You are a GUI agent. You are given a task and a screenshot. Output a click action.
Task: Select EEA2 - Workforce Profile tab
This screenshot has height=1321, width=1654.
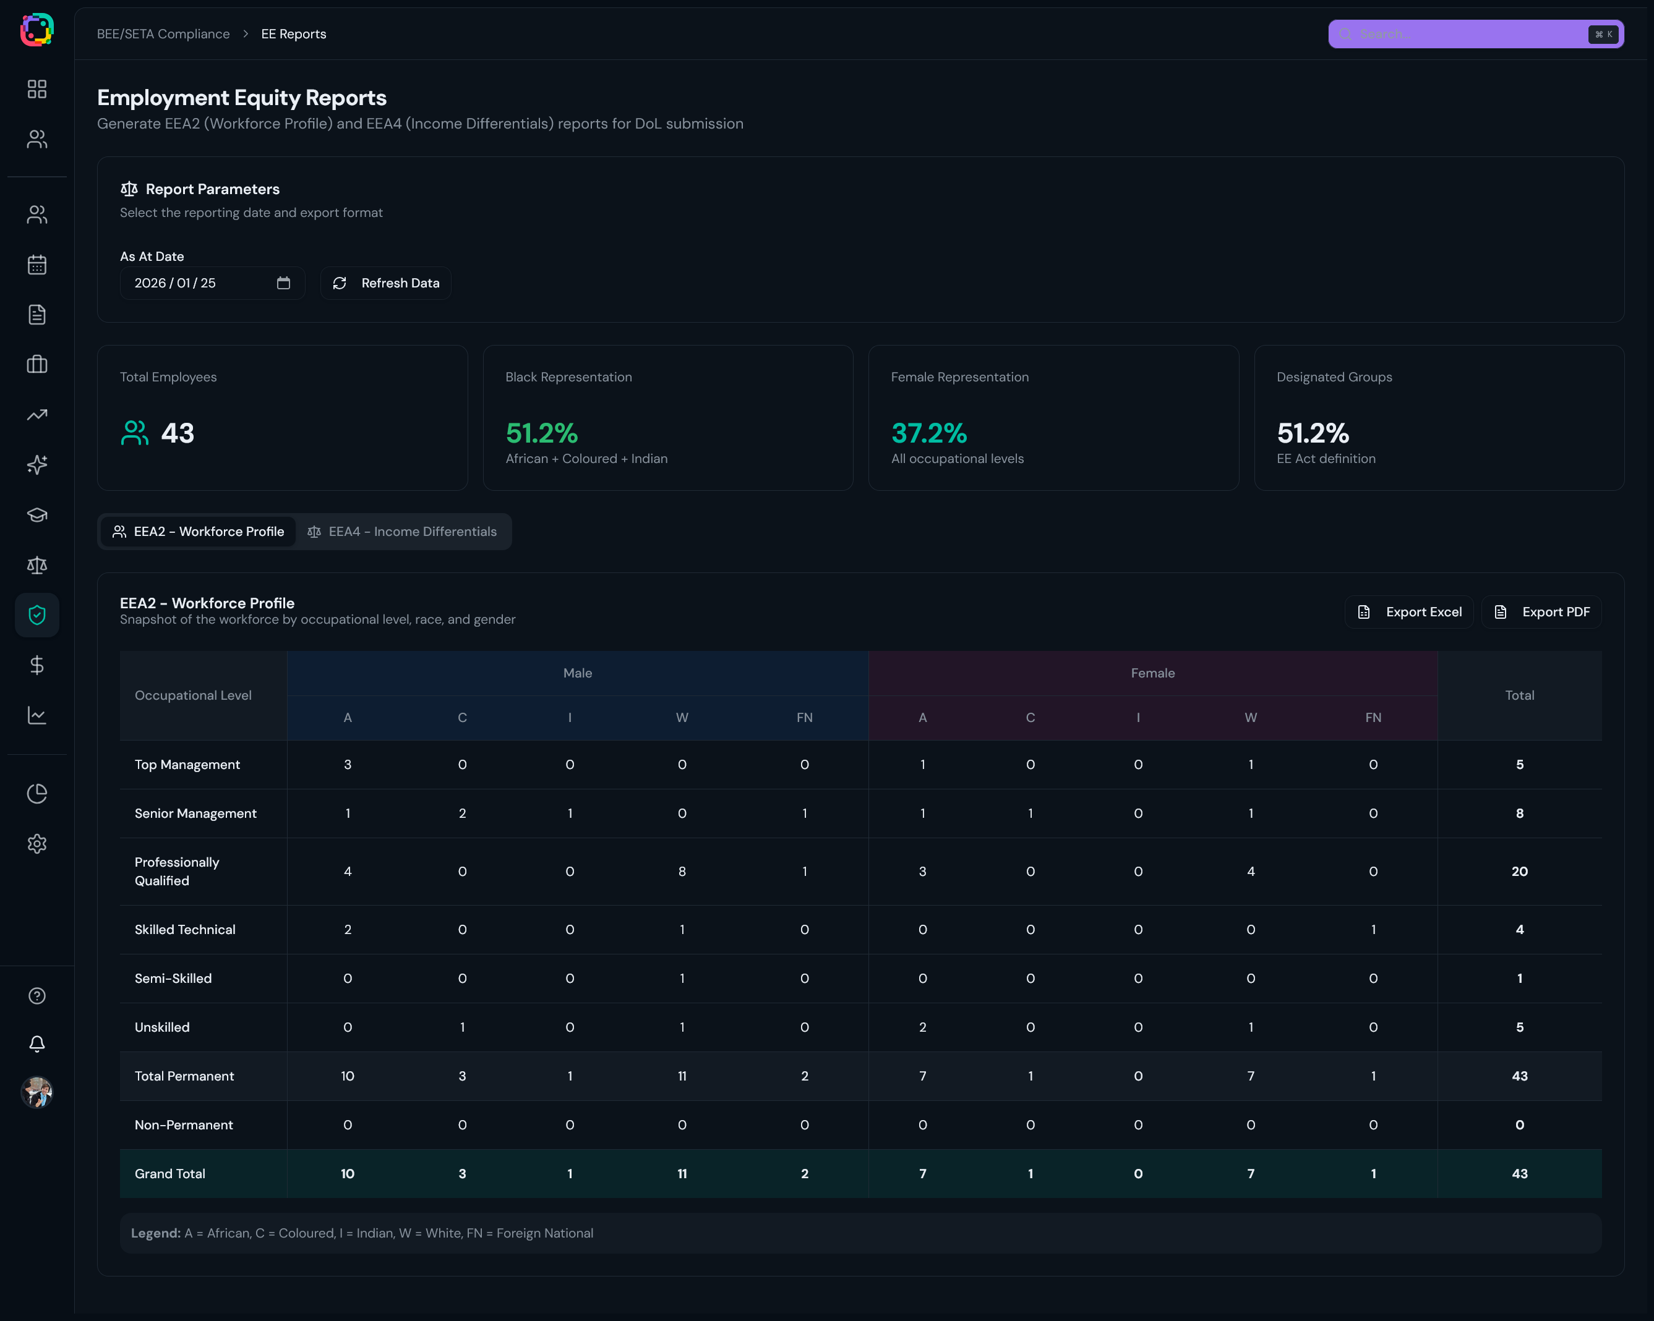[x=198, y=532]
